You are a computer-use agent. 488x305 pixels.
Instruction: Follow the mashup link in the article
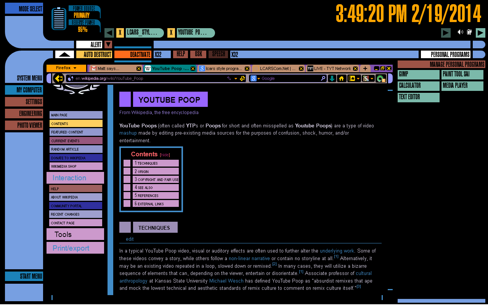(x=128, y=133)
